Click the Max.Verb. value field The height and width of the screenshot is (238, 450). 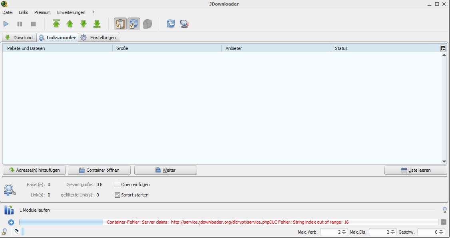pyautogui.click(x=331, y=232)
